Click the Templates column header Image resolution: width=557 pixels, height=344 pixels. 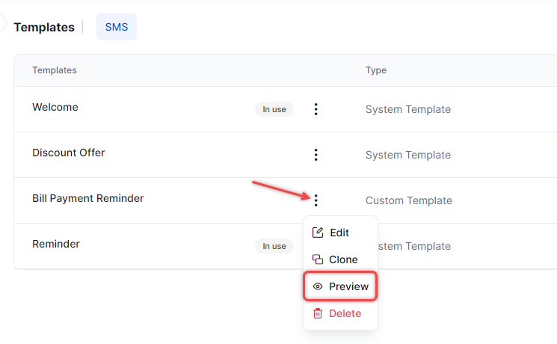pos(55,70)
